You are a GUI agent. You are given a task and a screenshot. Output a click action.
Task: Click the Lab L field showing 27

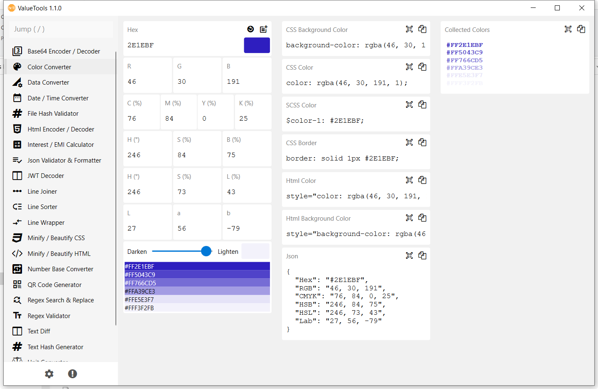[147, 229]
